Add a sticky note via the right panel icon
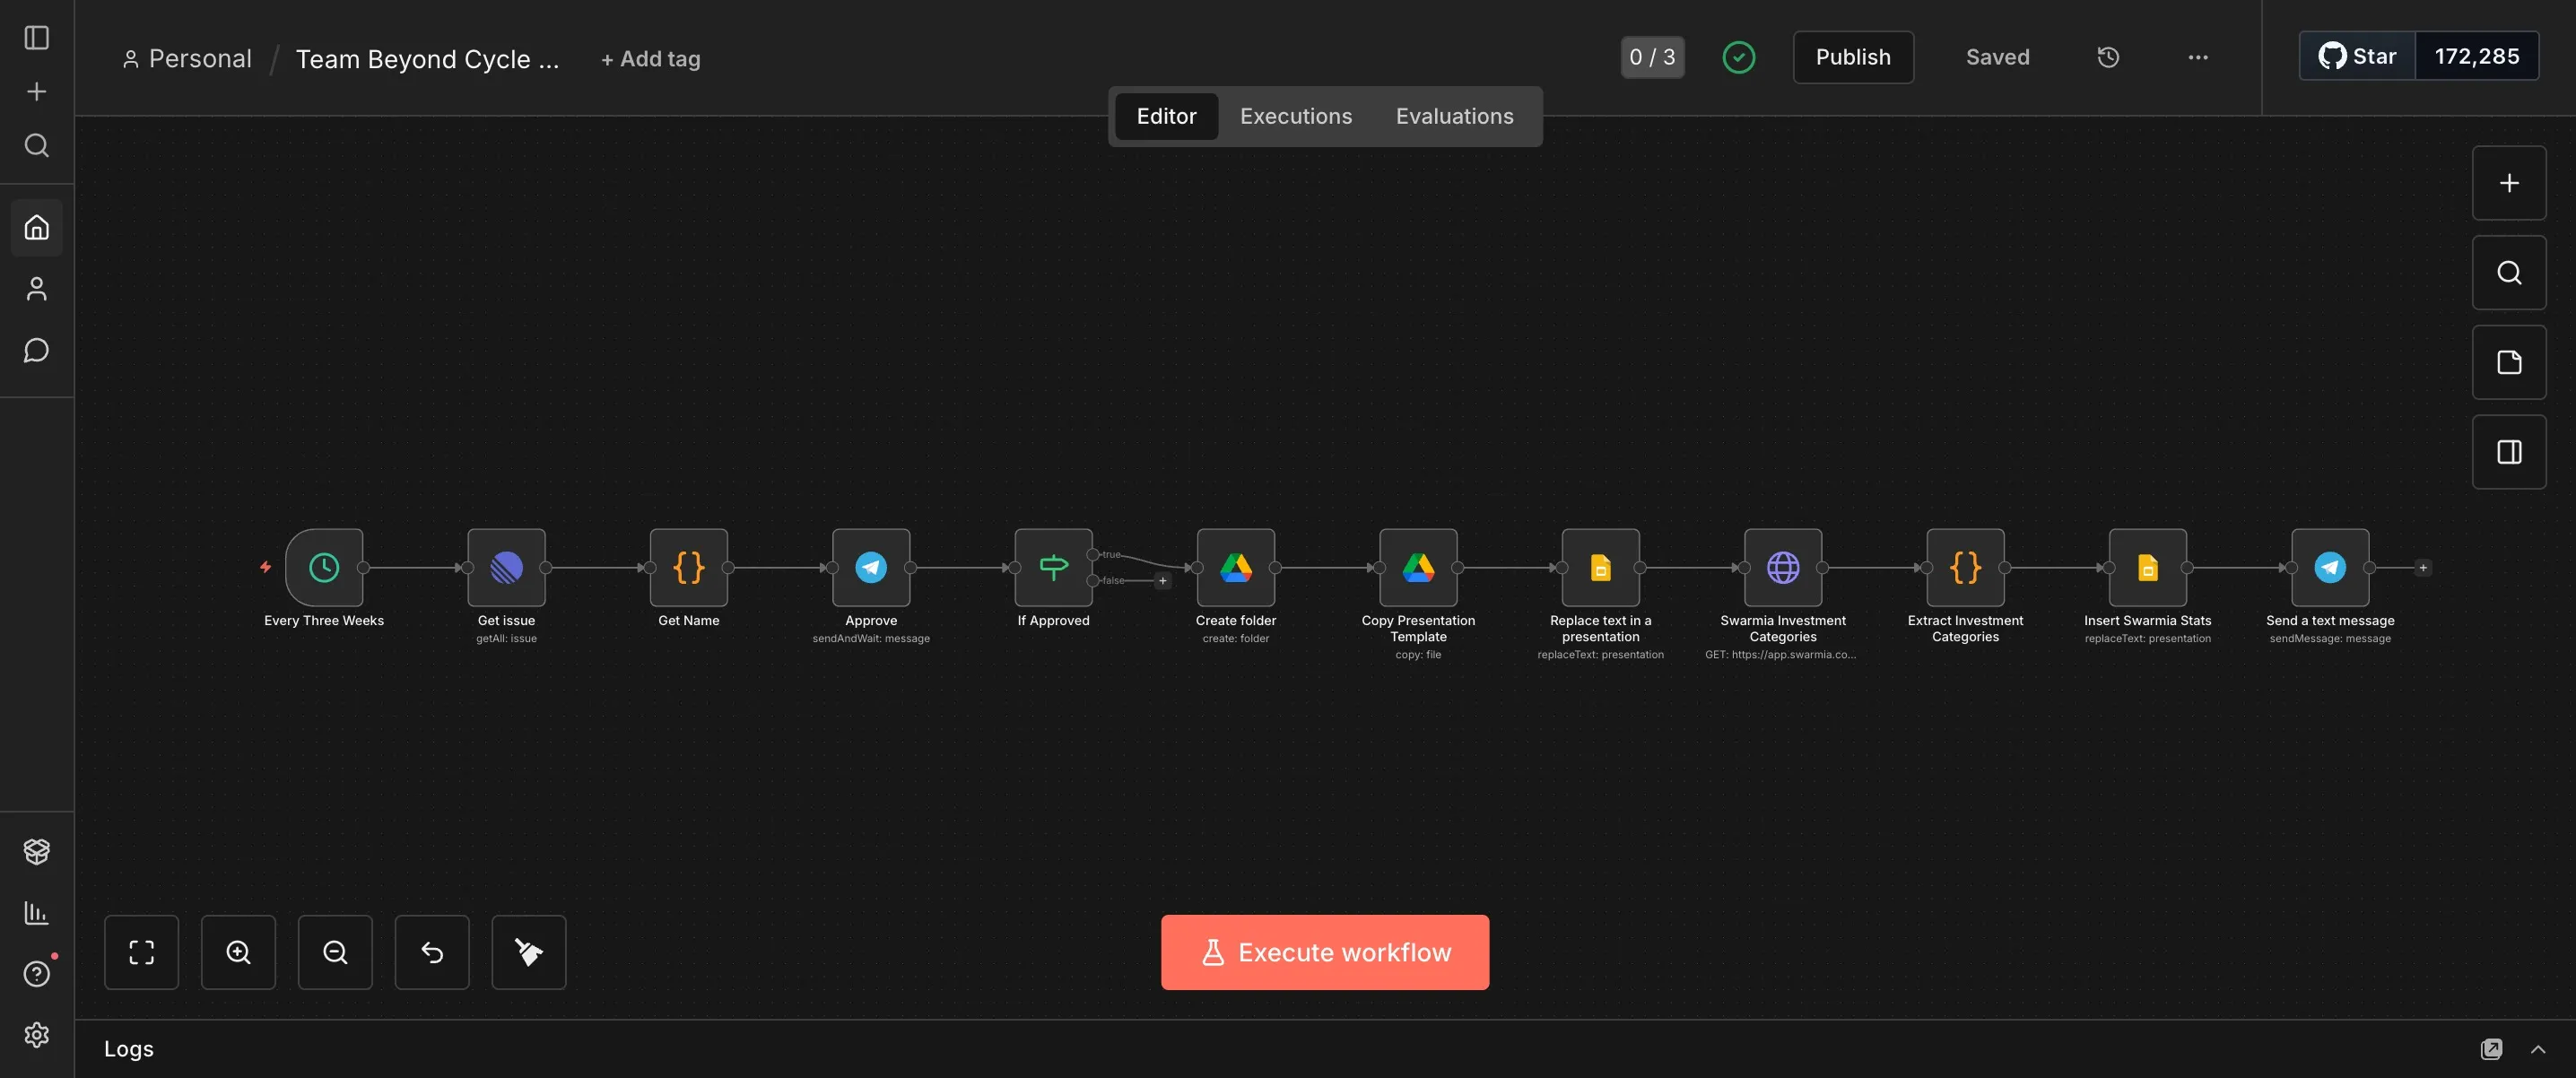Viewport: 2576px width, 1078px height. (x=2508, y=362)
